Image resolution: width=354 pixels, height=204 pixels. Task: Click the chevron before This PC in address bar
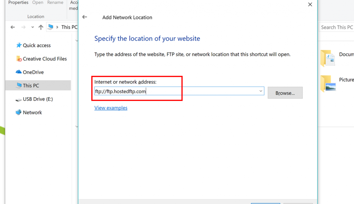57,27
